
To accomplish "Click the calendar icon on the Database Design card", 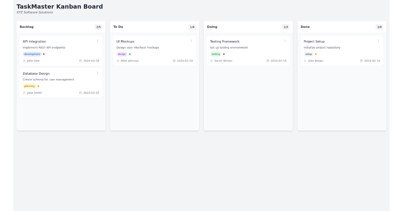I will (x=80, y=93).
